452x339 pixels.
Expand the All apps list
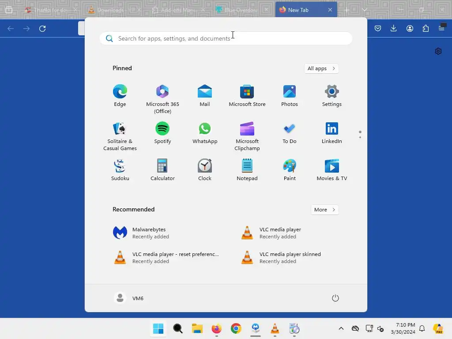(x=321, y=68)
